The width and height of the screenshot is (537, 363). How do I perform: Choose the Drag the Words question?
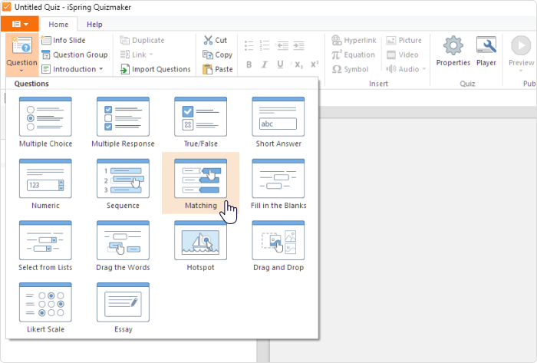pyautogui.click(x=123, y=246)
